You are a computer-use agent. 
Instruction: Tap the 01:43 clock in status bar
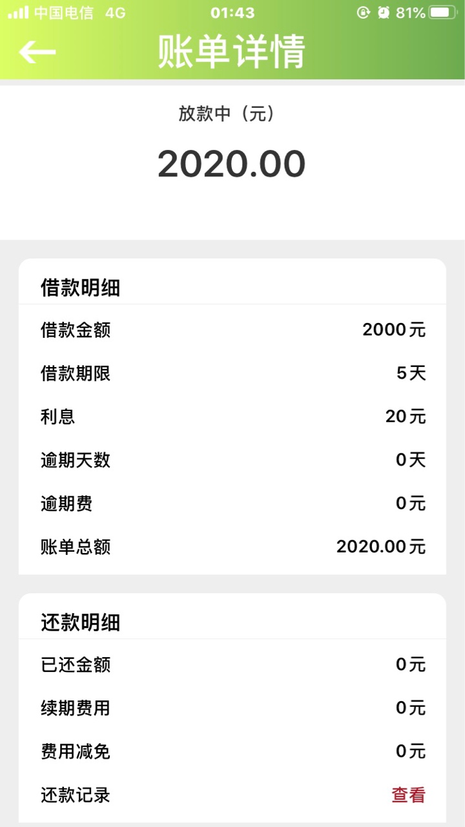(232, 12)
